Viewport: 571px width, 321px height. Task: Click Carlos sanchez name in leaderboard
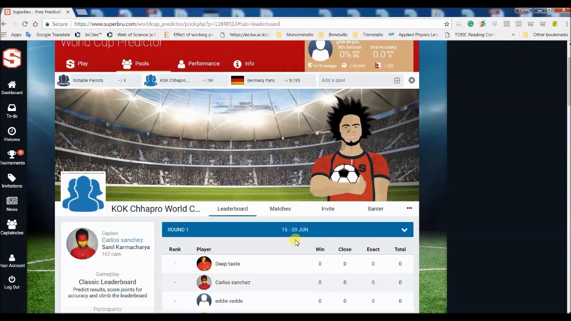click(x=232, y=282)
